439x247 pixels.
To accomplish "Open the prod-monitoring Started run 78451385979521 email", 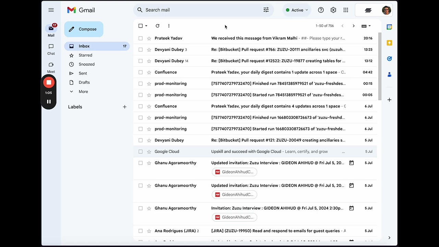I will coord(256,95).
